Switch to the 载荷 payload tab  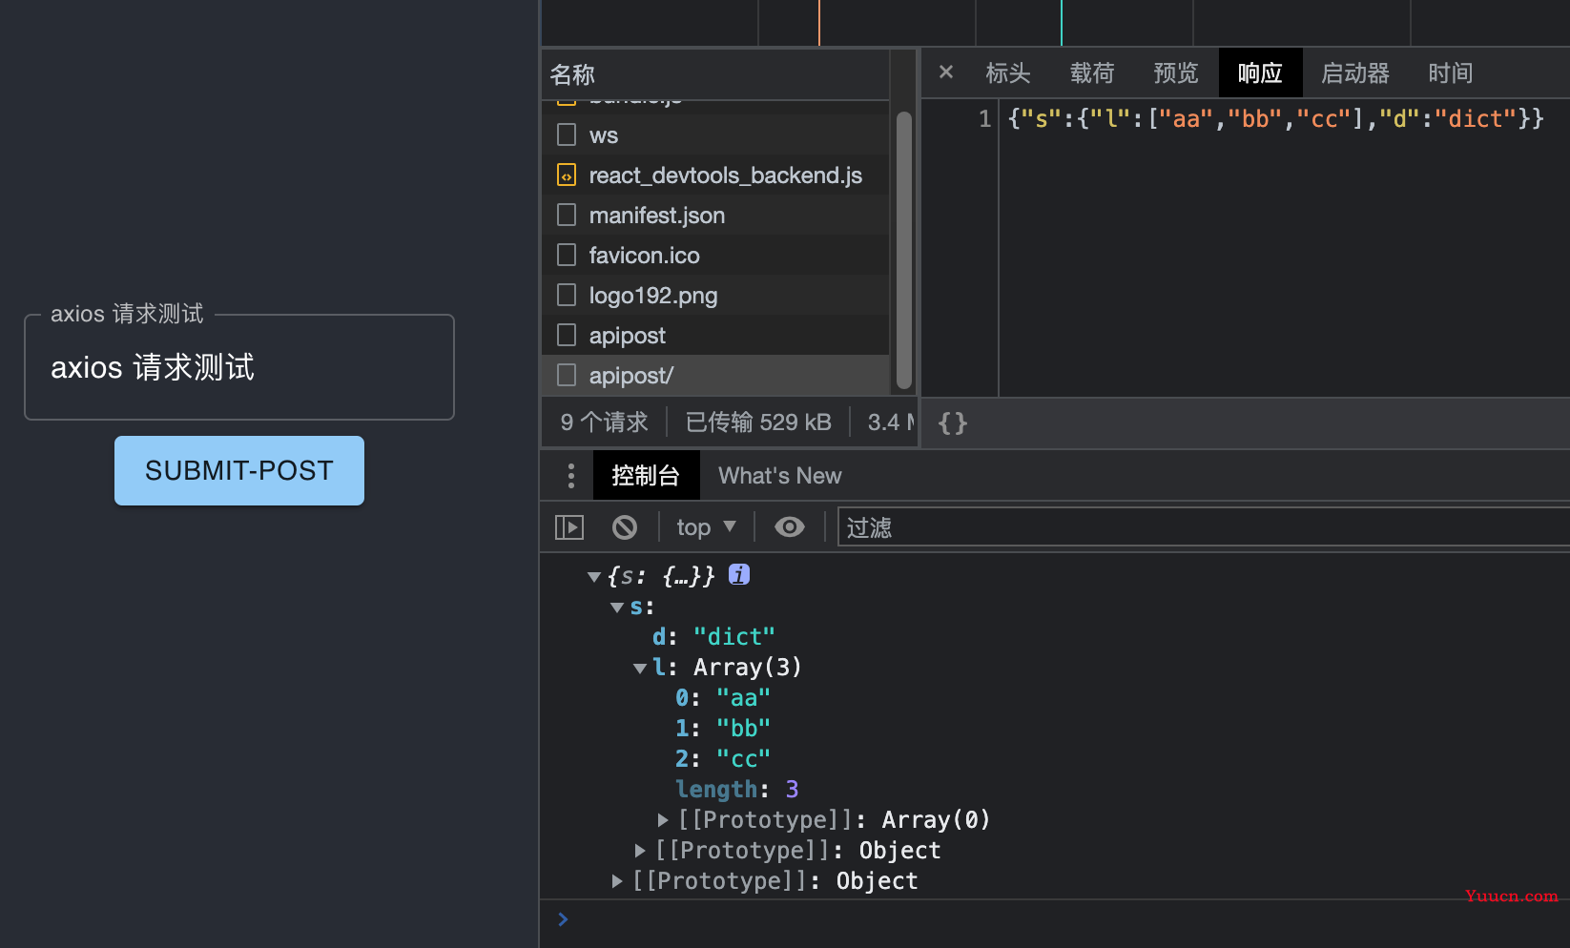point(1092,73)
